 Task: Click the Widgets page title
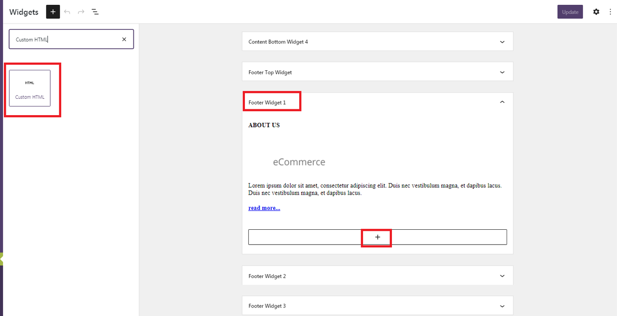(24, 12)
